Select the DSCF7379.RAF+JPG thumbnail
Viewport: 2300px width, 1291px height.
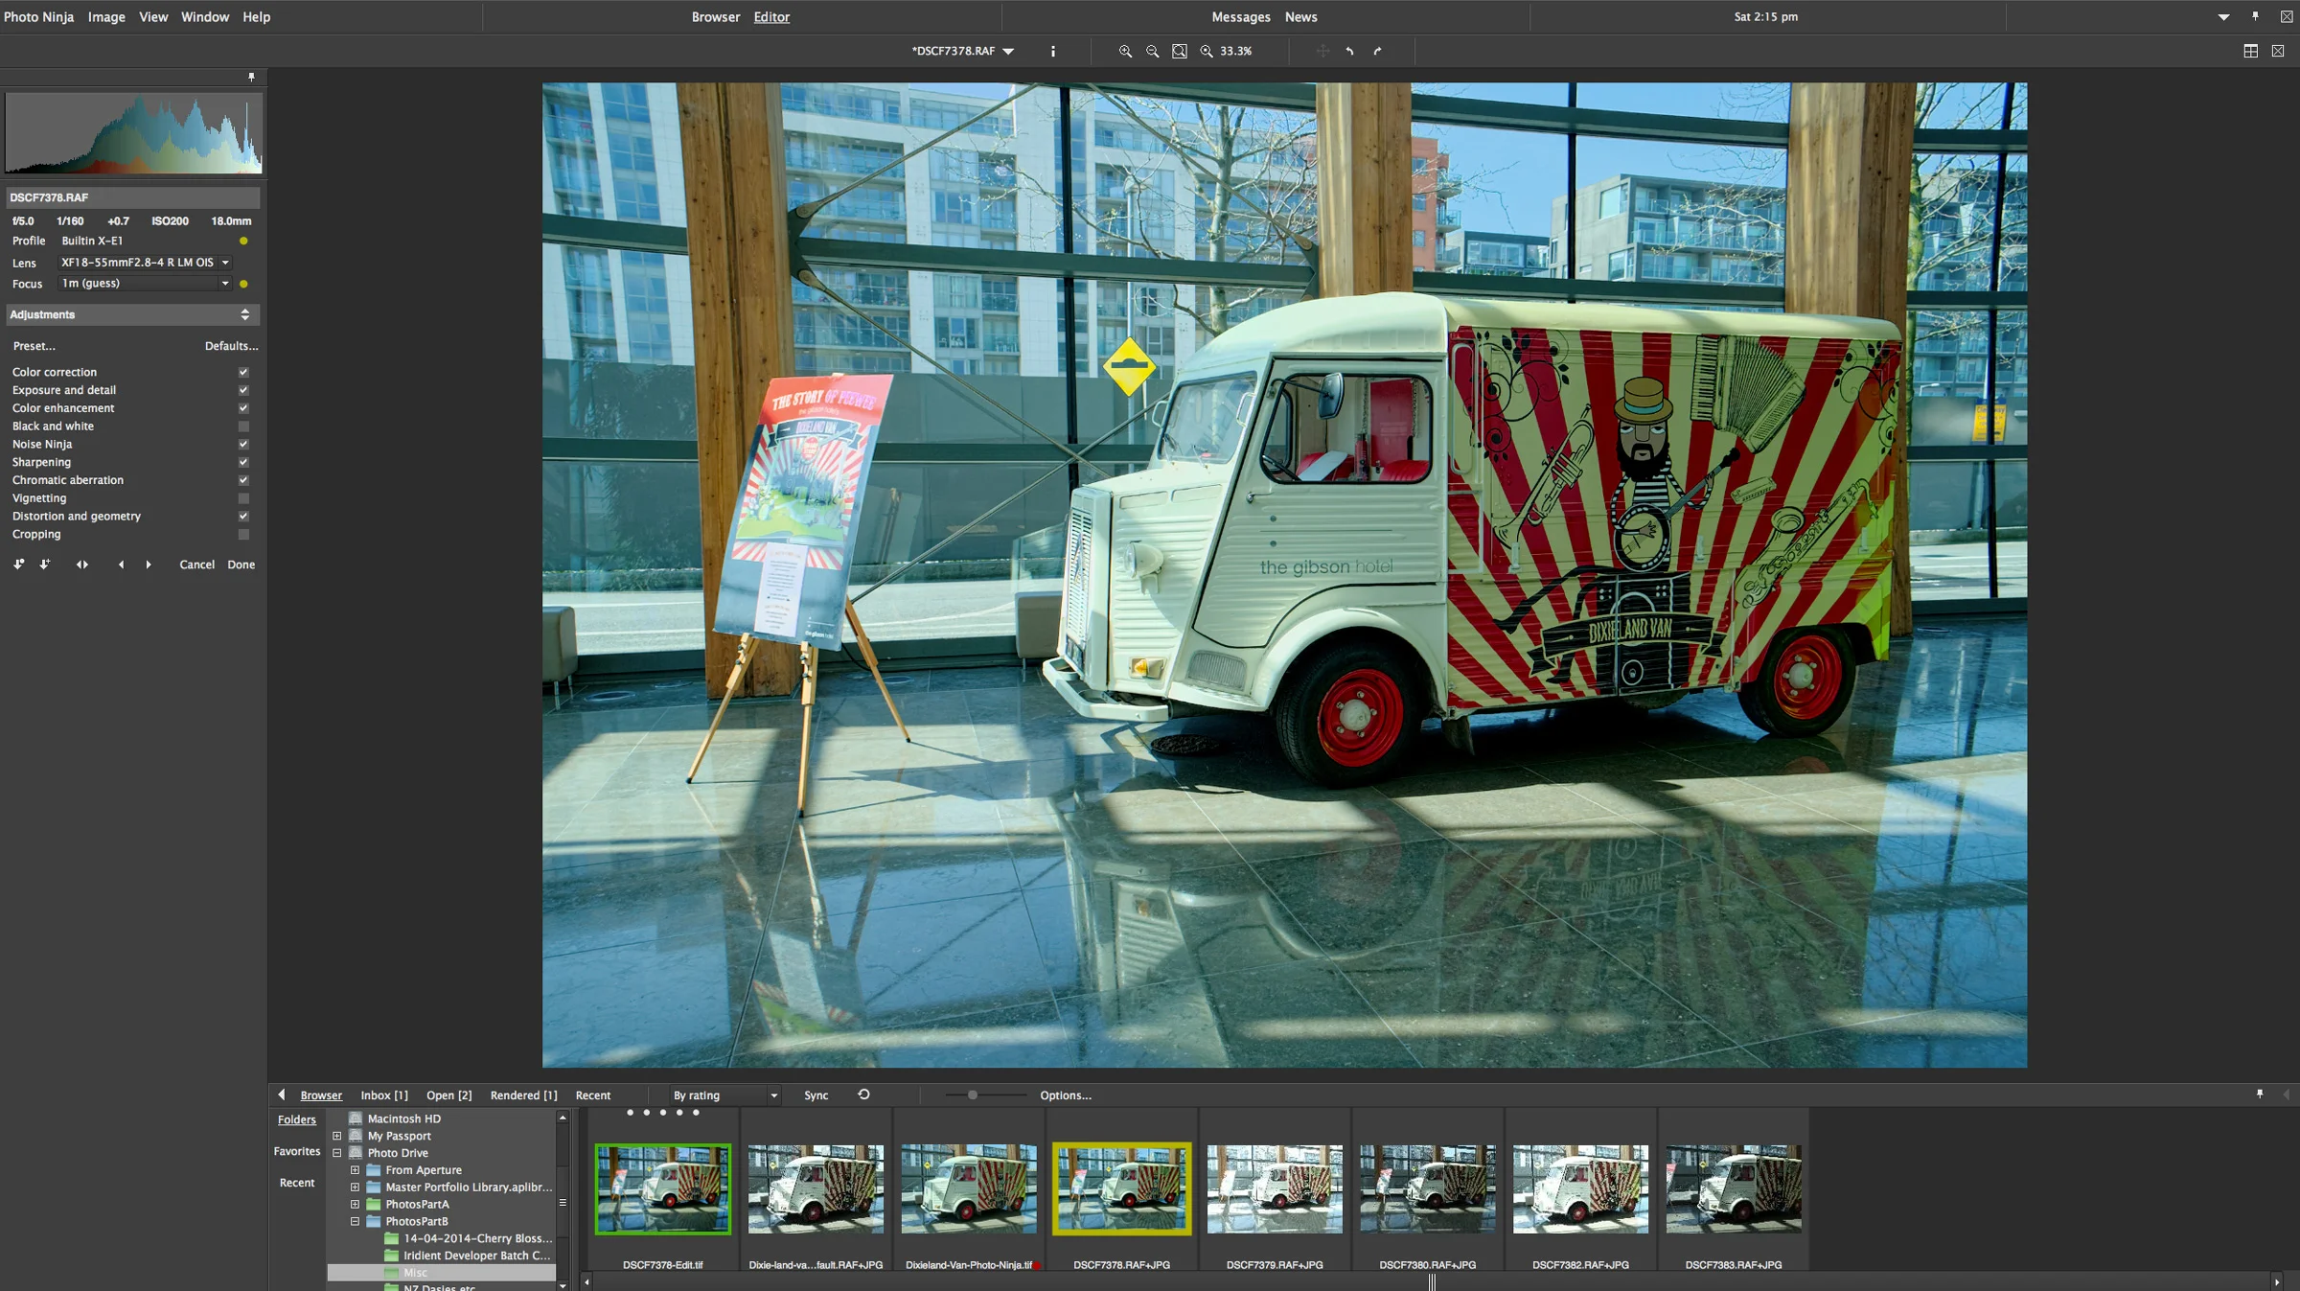[x=1275, y=1190]
